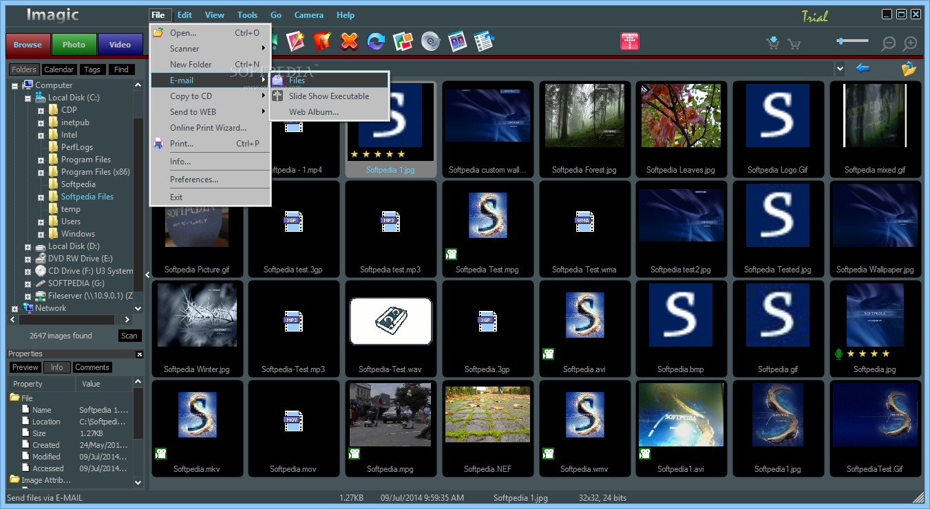
Task: Click the folder icon beside Open
Action: pyautogui.click(x=158, y=32)
